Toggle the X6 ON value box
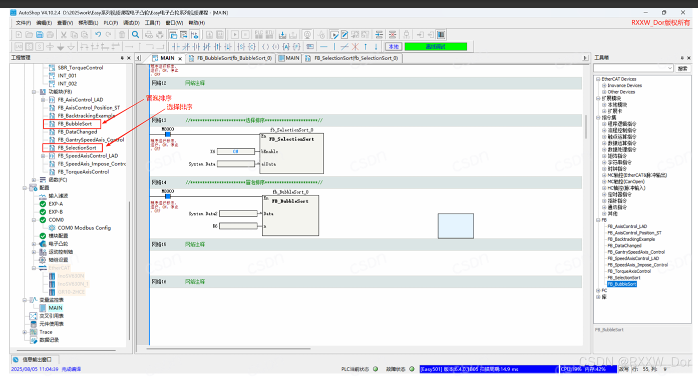 point(235,151)
